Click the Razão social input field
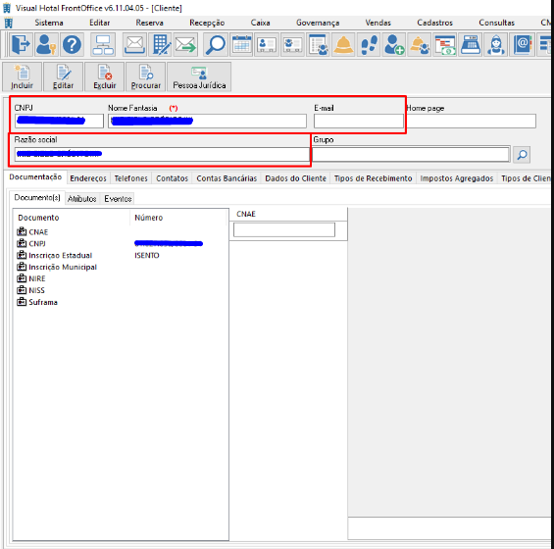The width and height of the screenshot is (554, 549). [162, 154]
